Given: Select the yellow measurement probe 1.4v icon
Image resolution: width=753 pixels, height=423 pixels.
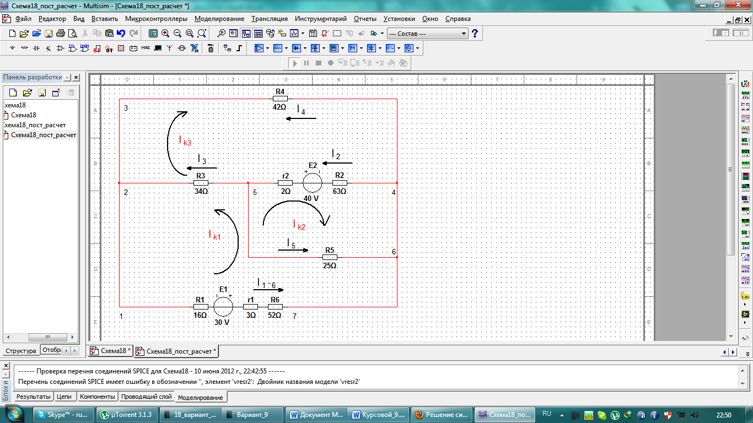Looking at the screenshot, I should click(745, 297).
